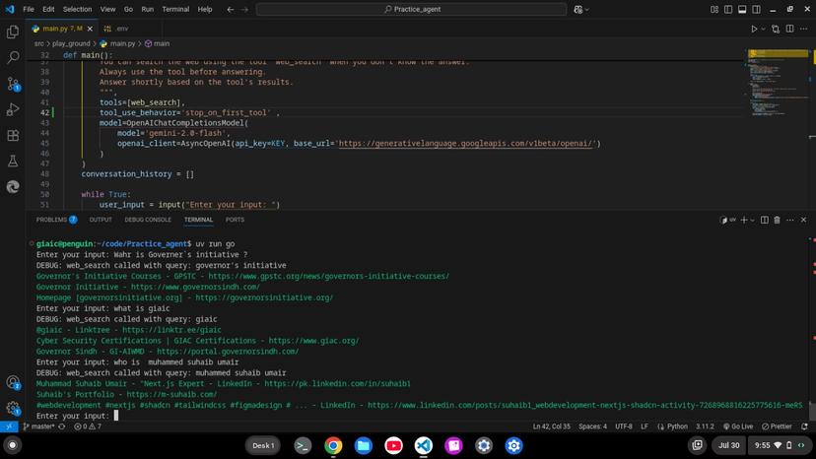Open the Terminal menu
This screenshot has width=816, height=459.
tap(175, 9)
